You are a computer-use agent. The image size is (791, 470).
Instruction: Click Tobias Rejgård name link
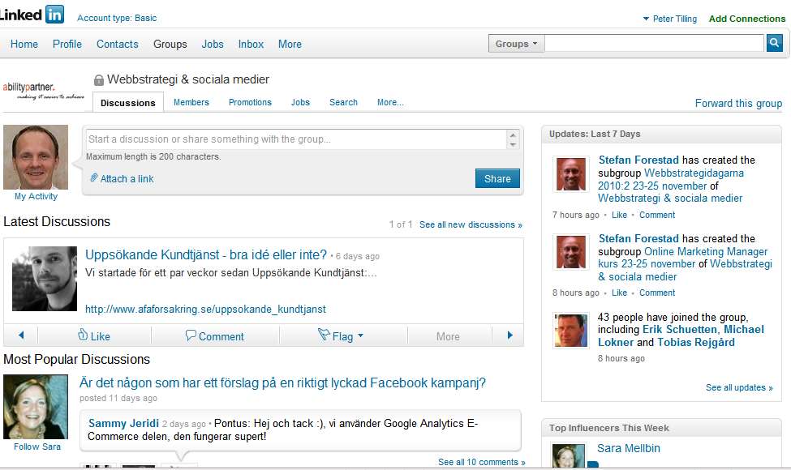695,343
